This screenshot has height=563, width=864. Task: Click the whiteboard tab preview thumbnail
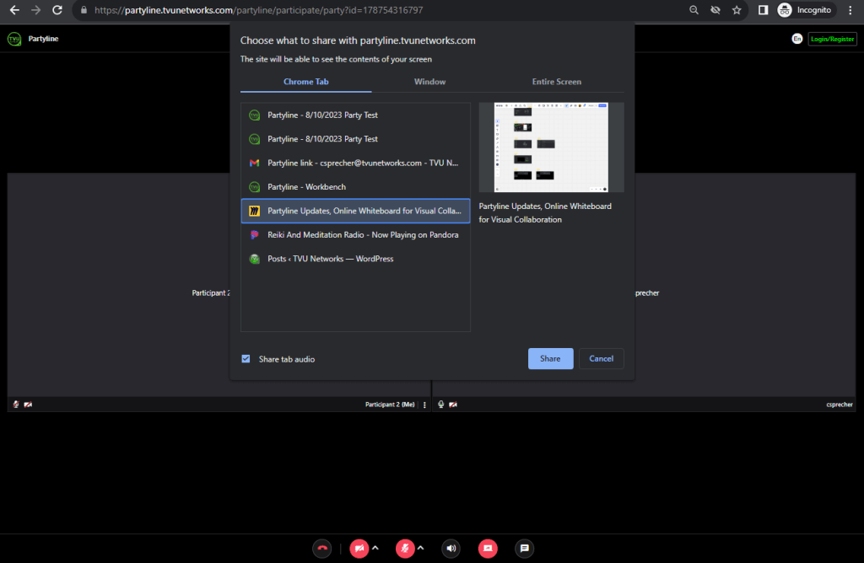pyautogui.click(x=551, y=147)
